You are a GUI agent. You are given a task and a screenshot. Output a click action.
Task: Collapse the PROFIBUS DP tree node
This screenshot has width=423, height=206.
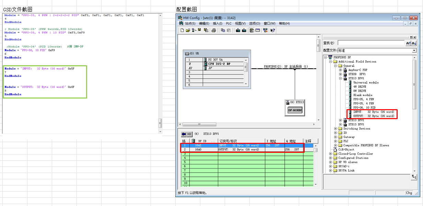coord(326,57)
